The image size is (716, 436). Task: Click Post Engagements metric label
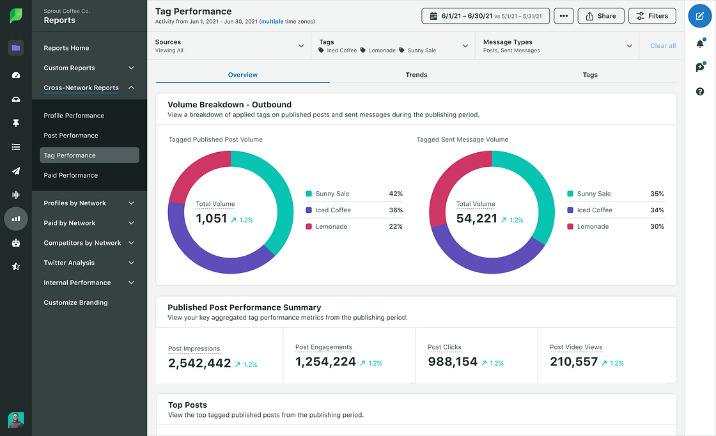[x=323, y=347]
